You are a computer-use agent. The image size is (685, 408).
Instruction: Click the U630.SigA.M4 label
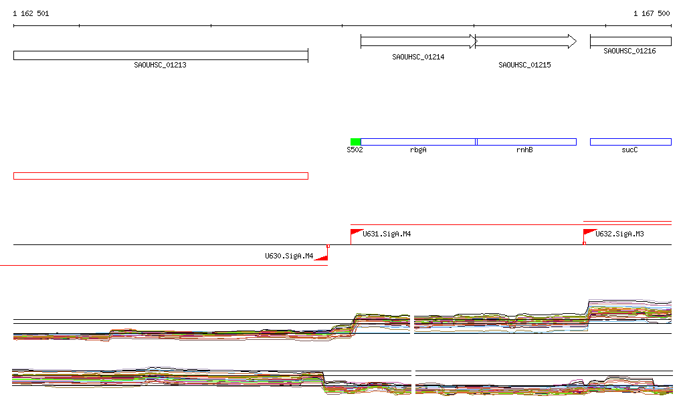(289, 256)
